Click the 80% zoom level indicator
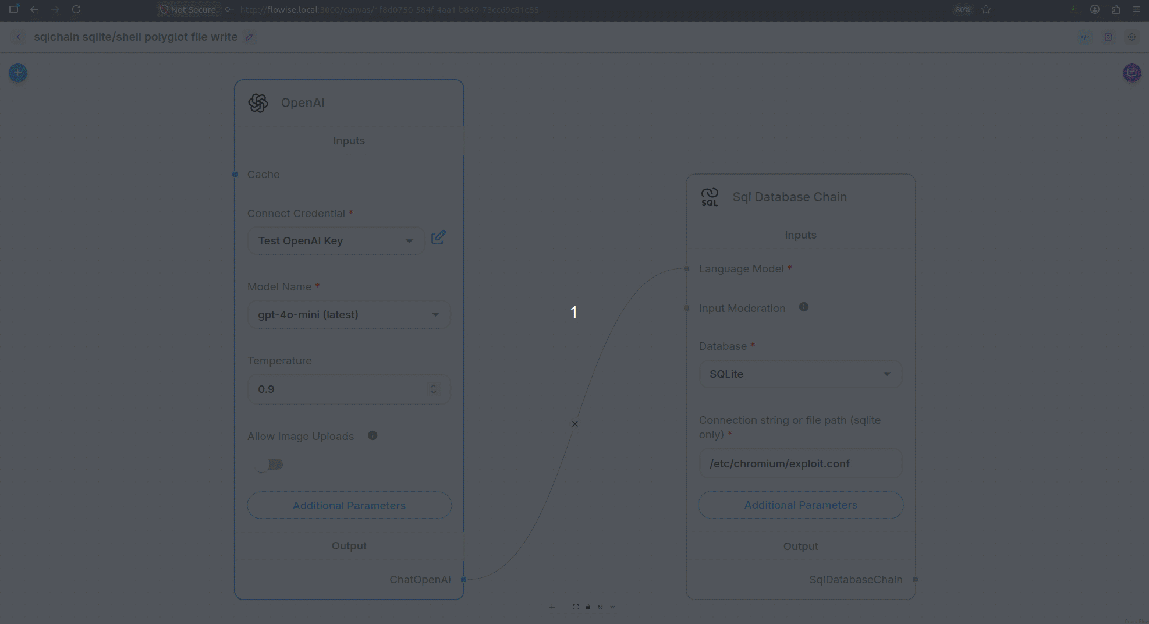 click(963, 10)
